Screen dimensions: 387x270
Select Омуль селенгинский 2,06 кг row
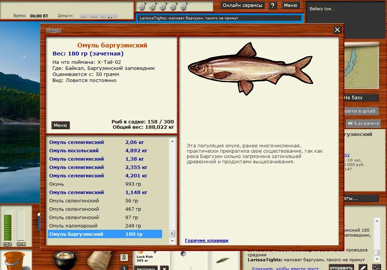(x=105, y=142)
